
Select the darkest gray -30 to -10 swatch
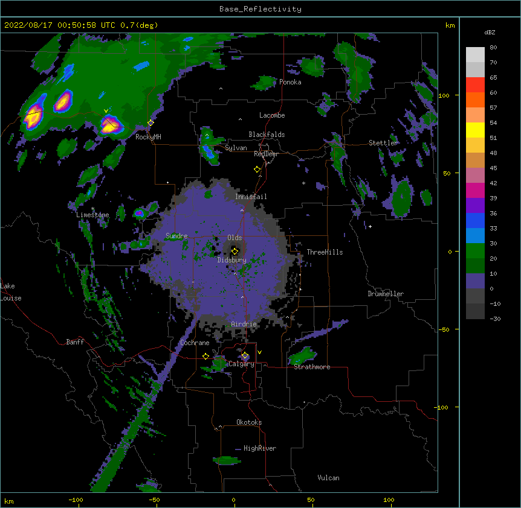point(475,311)
